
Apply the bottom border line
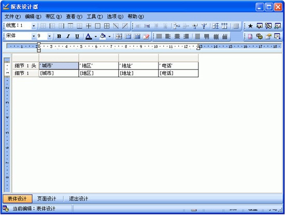(79, 26)
